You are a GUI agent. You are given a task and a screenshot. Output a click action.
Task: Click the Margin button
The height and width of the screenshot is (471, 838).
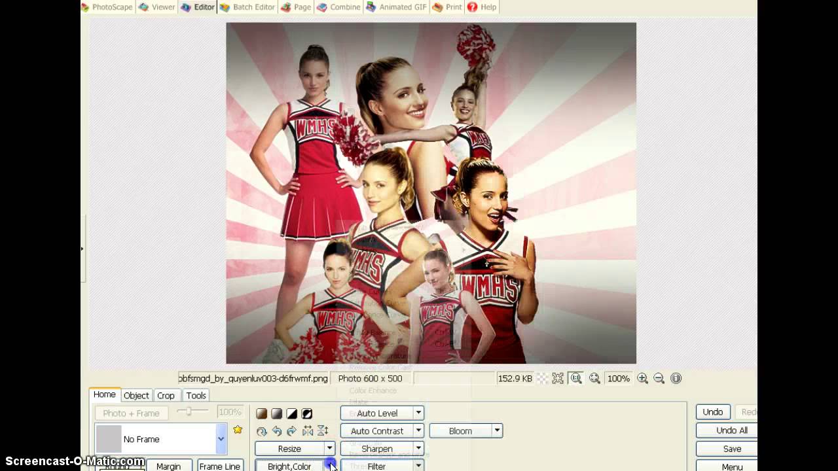click(x=168, y=466)
